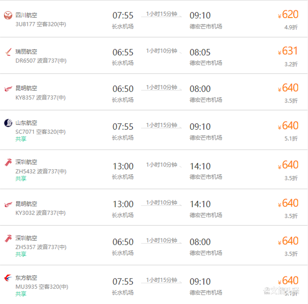Click the Ruili Airlines logo icon

click(8, 52)
